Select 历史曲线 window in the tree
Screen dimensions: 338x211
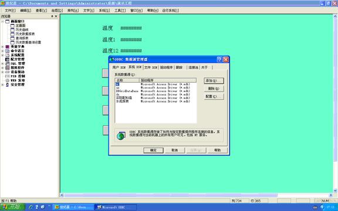point(22,30)
